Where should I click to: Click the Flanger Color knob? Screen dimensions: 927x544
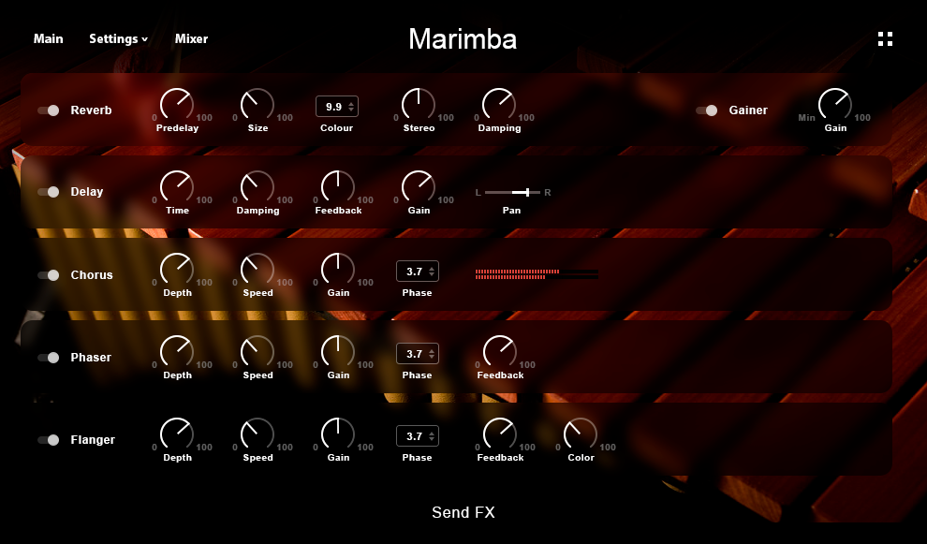click(581, 434)
